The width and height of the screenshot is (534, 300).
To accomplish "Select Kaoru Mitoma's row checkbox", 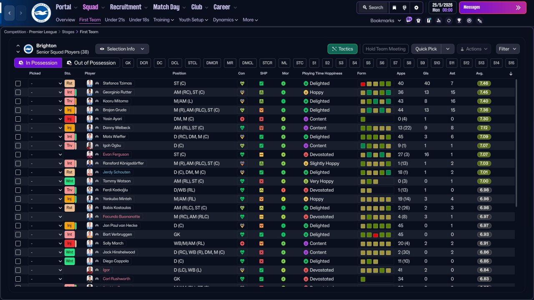I will pos(18,101).
